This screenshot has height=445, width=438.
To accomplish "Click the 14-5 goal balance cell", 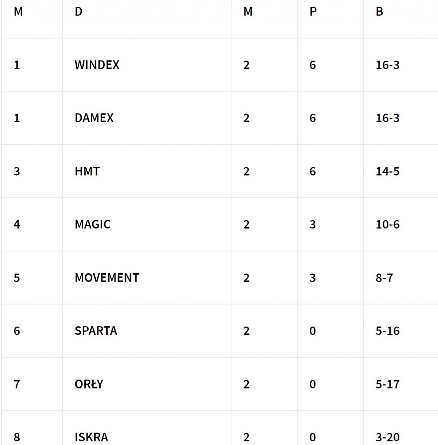I will (387, 171).
